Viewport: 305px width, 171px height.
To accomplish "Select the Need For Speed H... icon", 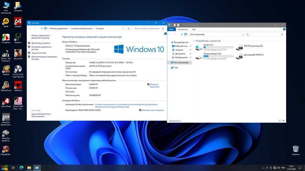I will click(x=6, y=135).
